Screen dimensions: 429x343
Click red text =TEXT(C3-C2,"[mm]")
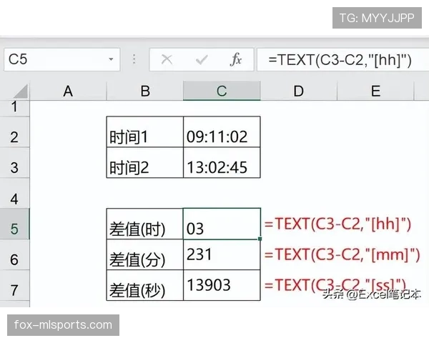coord(342,255)
